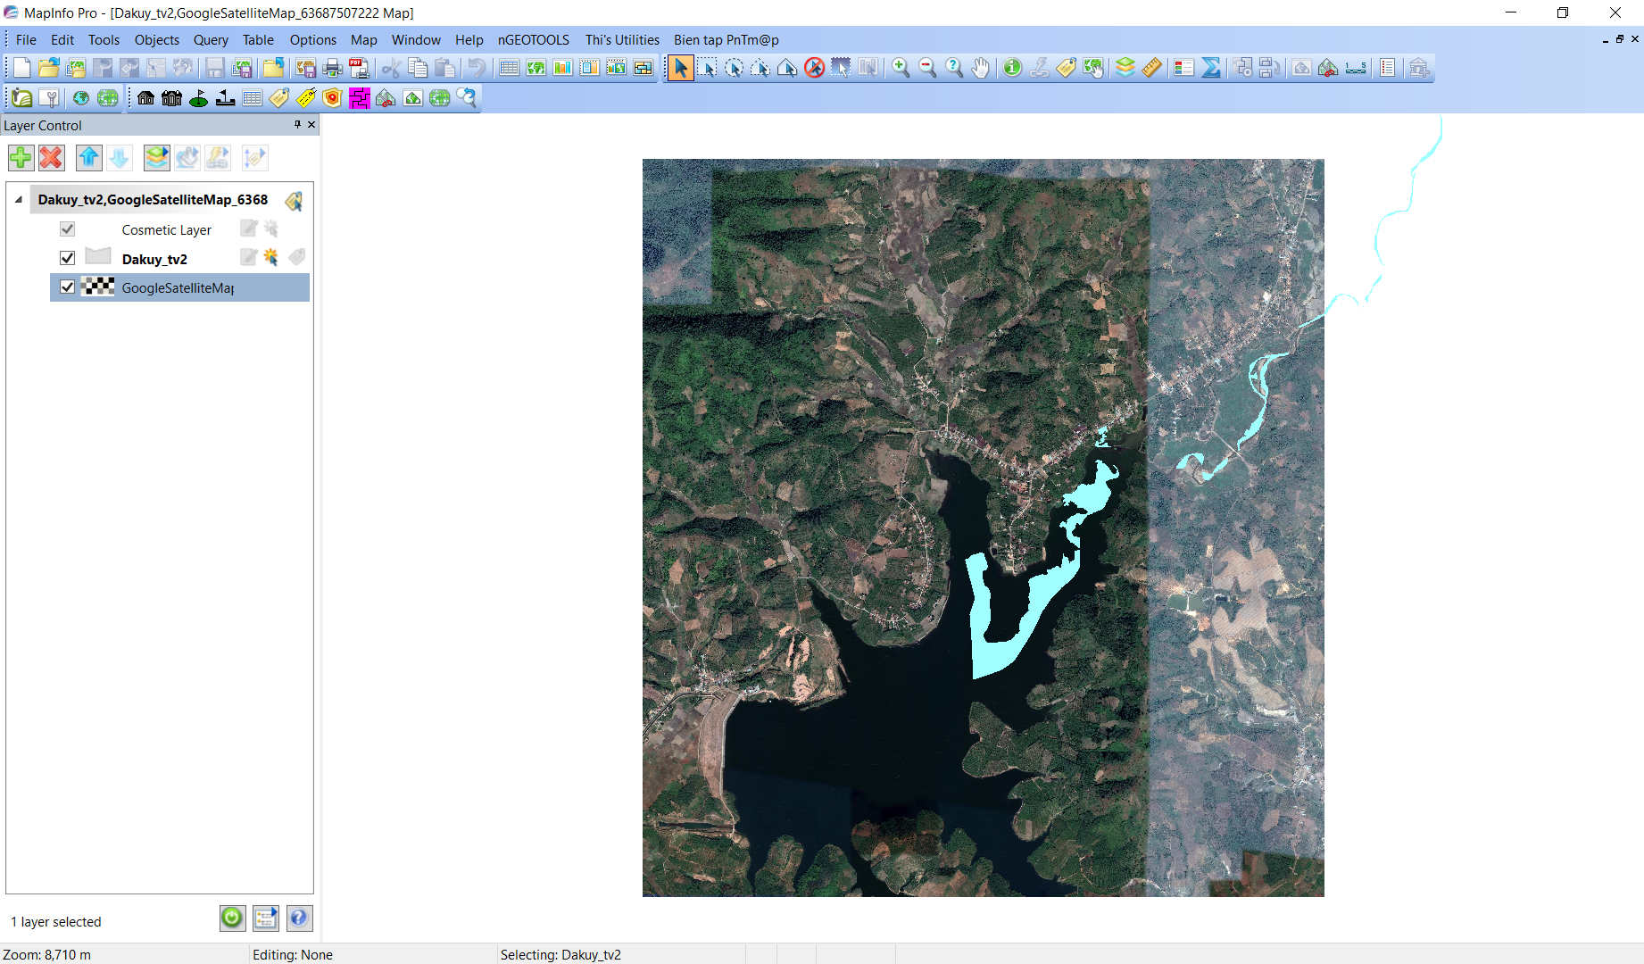Toggle visibility of GoogleSatelliteMap layer
This screenshot has height=964, width=1644.
pos(67,287)
